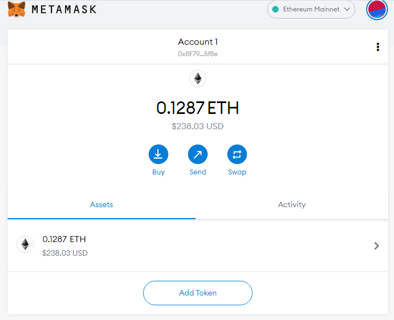The height and width of the screenshot is (320, 394).
Task: Click the Add Token button
Action: 198,293
